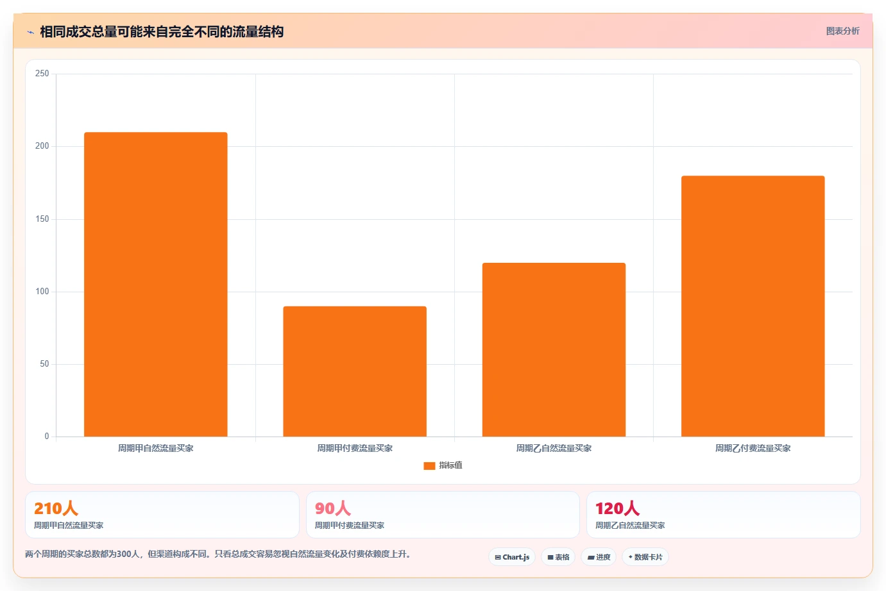Screen dimensions: 886x591
Task: Click the y-axis value 250
Action: [x=42, y=74]
